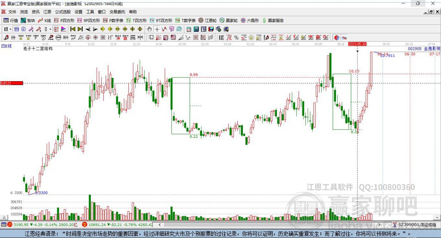Open the calendar date icon

(x=189, y=29)
